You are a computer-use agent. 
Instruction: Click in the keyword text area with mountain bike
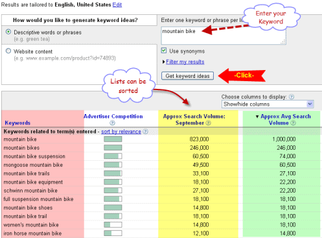[x=224, y=36]
